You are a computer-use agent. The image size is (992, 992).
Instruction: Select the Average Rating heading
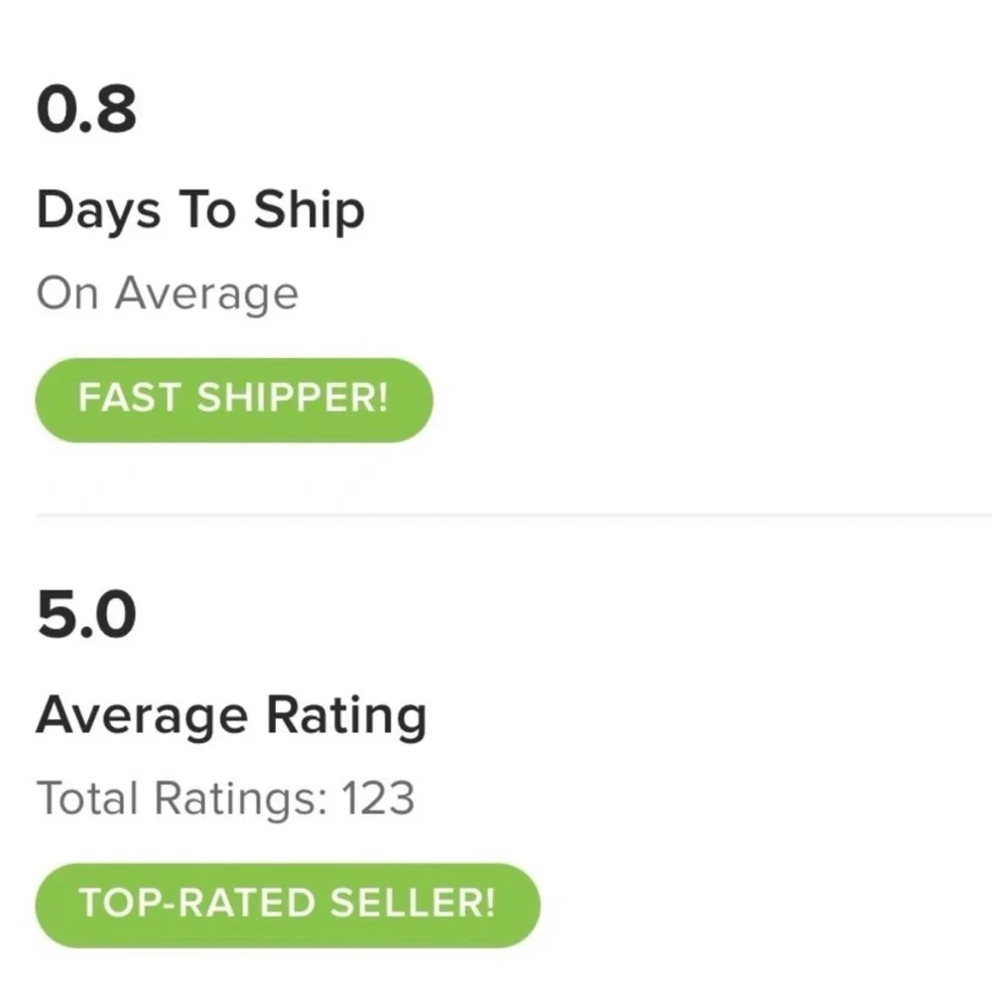tap(231, 716)
